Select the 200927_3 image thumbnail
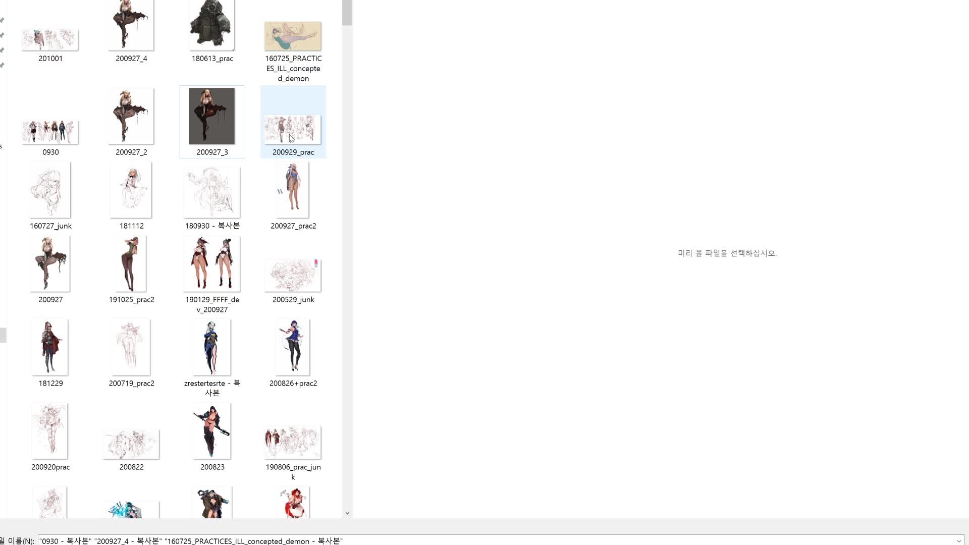969x545 pixels. 212,116
